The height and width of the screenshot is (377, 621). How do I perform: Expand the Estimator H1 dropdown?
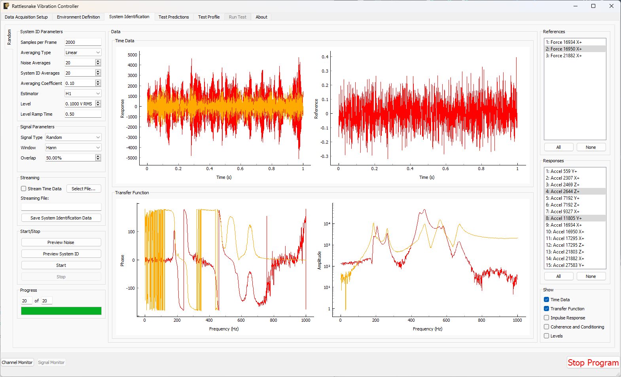pos(83,94)
